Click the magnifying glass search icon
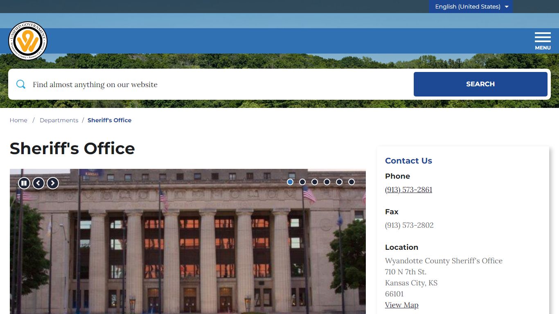The image size is (559, 314). [21, 84]
